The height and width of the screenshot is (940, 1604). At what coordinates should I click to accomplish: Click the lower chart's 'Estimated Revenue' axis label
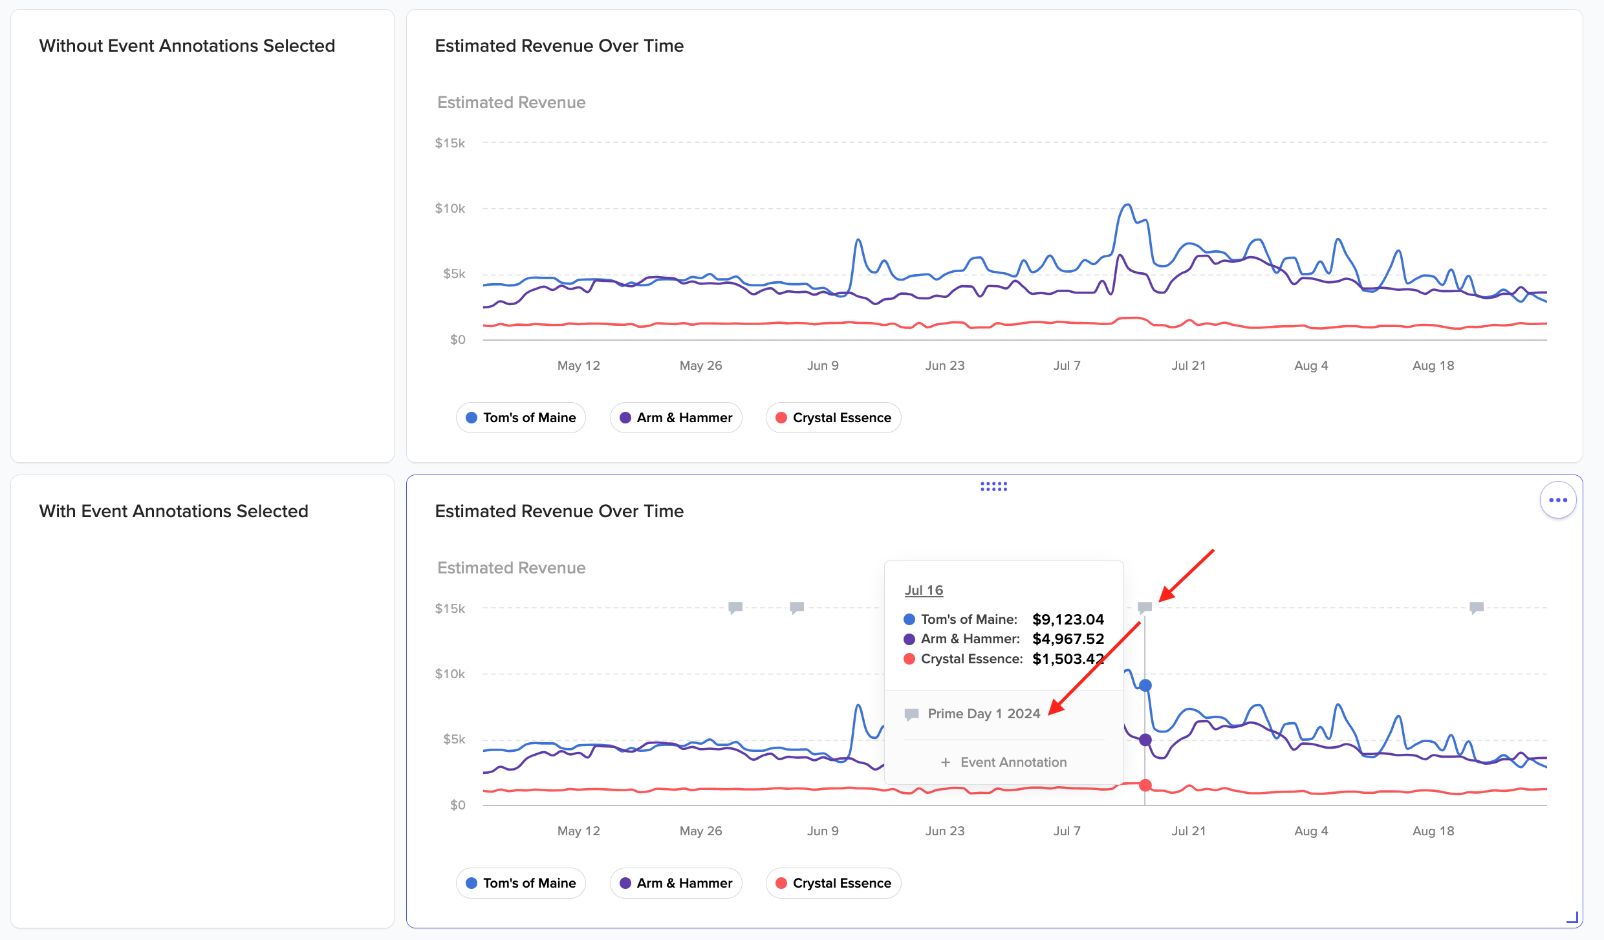pyautogui.click(x=511, y=568)
